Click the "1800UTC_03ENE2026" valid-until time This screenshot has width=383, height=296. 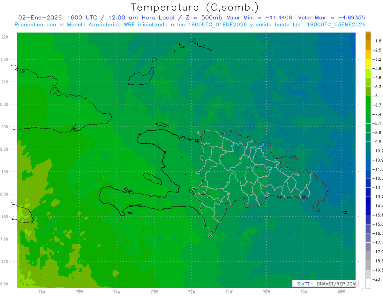pos(336,25)
